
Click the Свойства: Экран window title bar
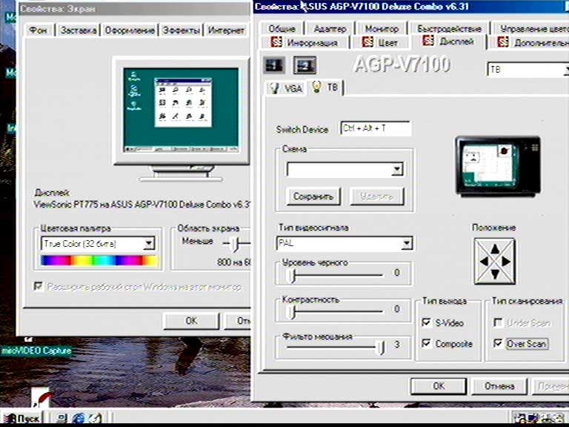point(134,9)
